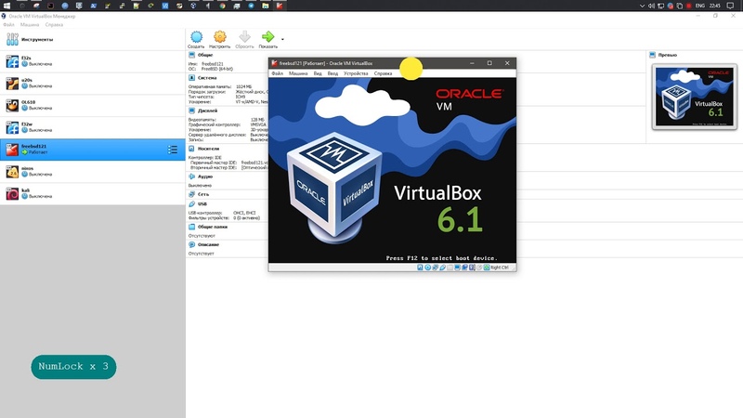The height and width of the screenshot is (418, 743).
Task: Select the u20s virtual machine
Action: [92, 84]
